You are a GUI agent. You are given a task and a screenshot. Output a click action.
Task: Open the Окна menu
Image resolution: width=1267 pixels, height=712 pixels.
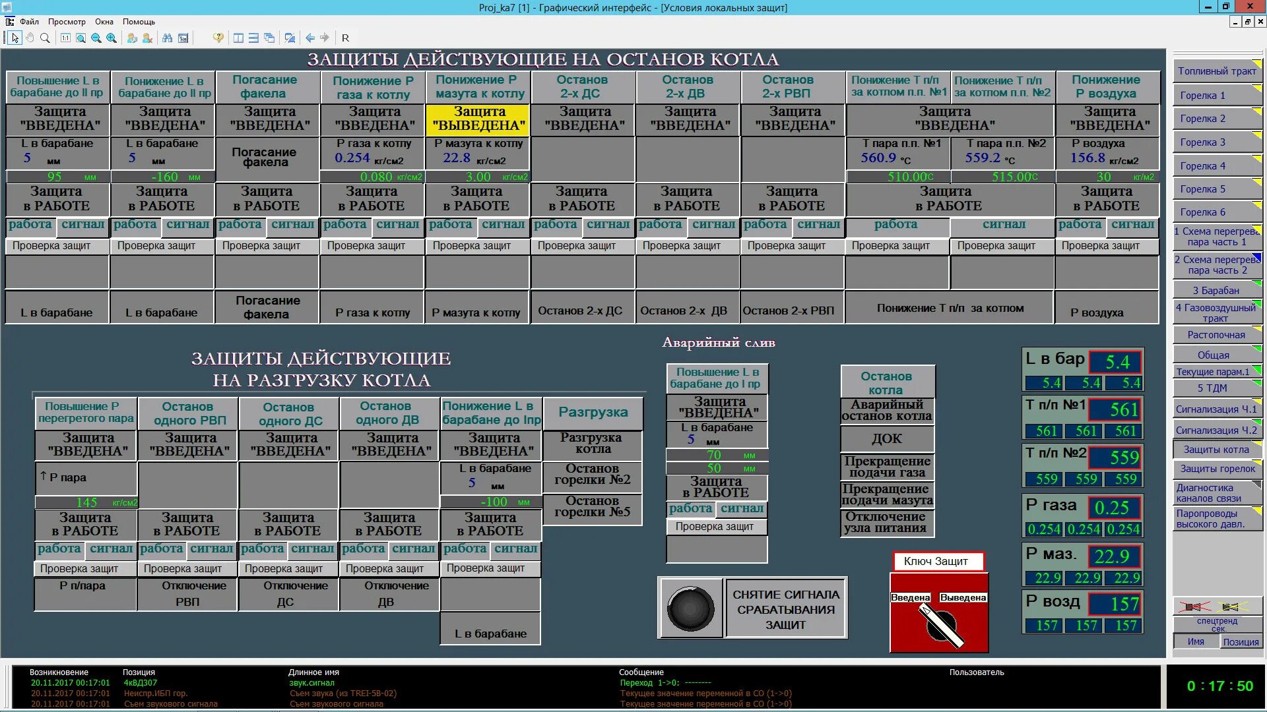(x=104, y=21)
